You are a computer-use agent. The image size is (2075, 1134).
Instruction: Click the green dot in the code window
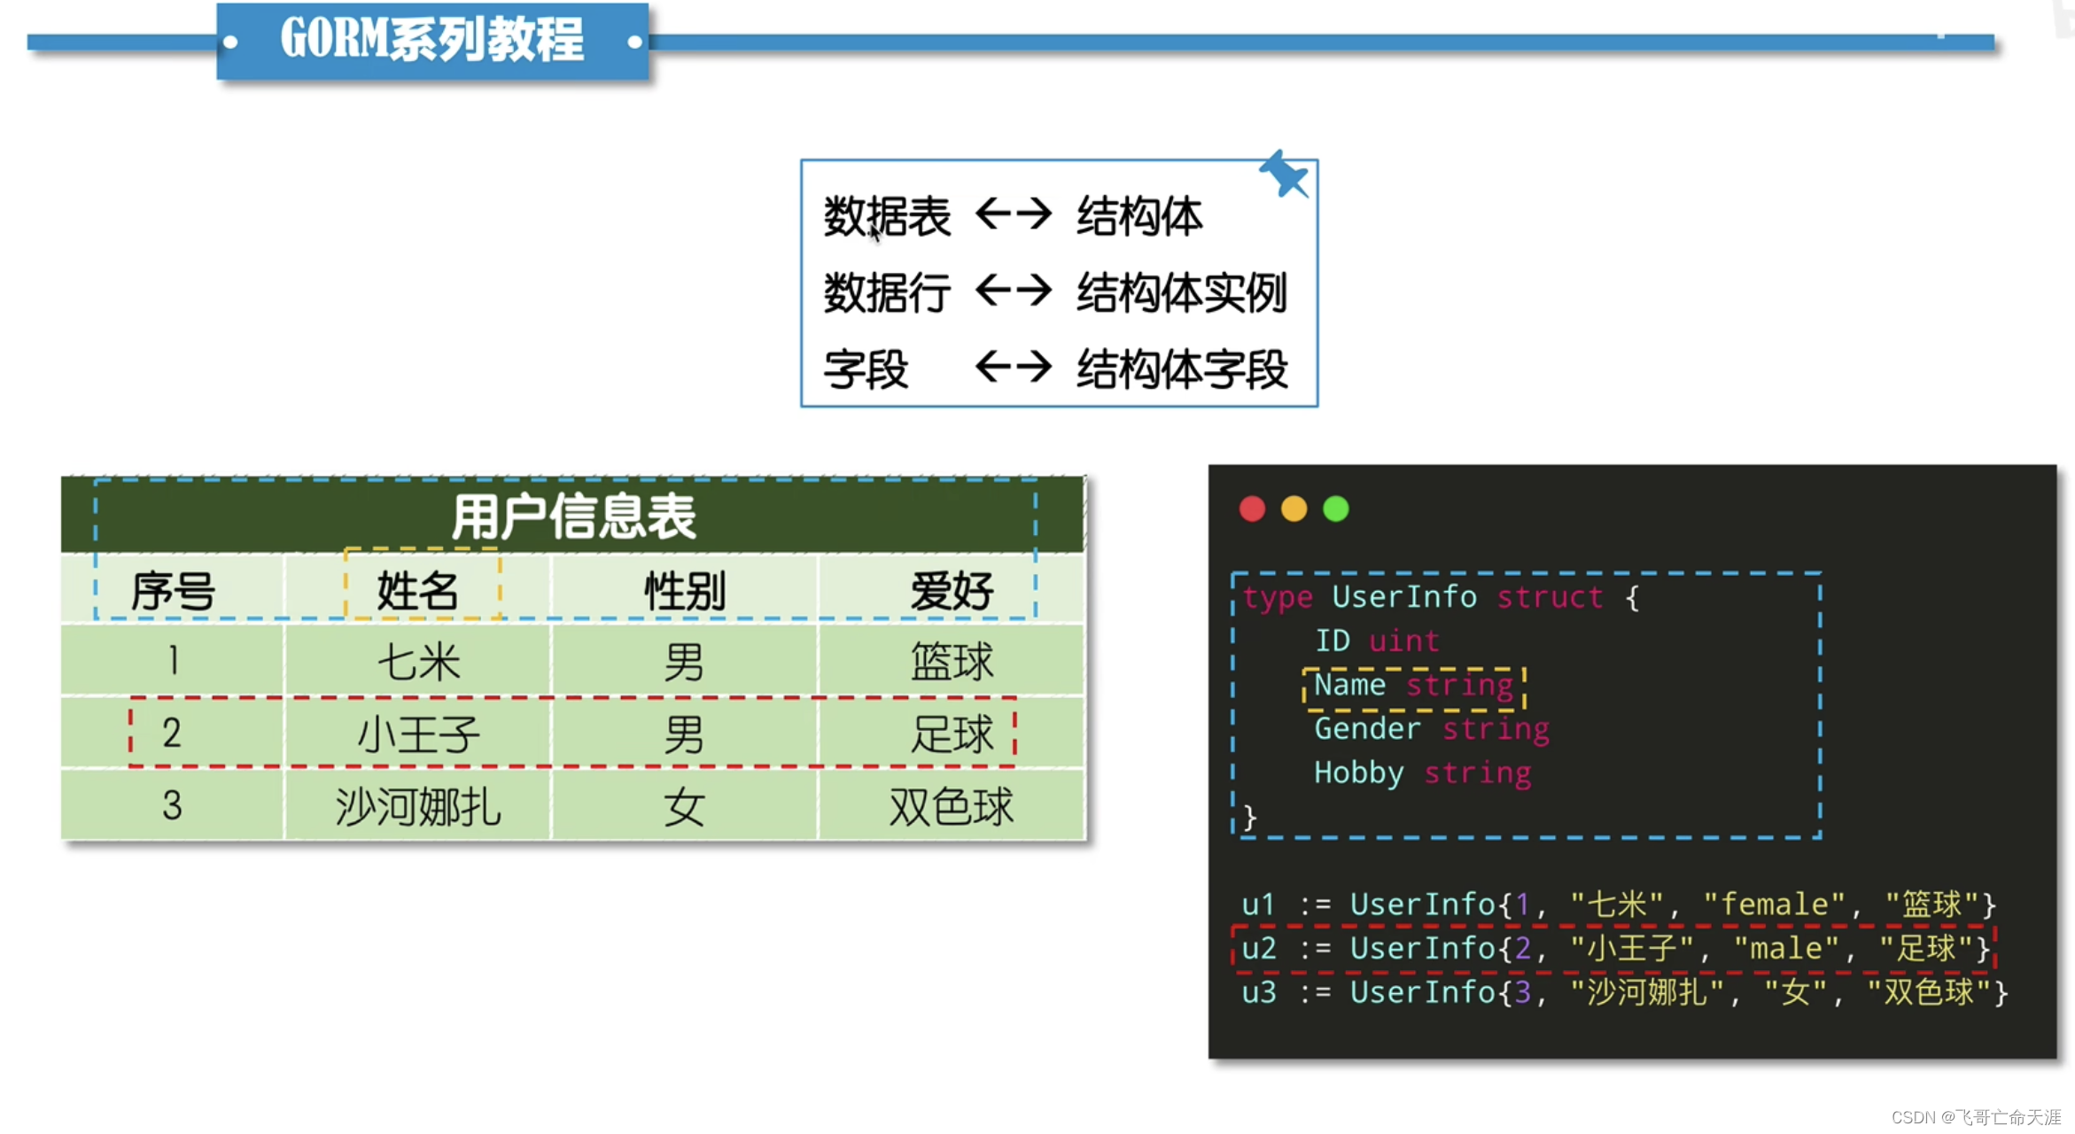point(1335,509)
